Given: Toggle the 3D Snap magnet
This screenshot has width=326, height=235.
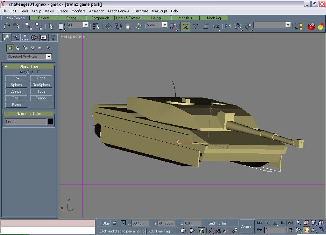Looking at the screenshot, I should click(x=210, y=230).
